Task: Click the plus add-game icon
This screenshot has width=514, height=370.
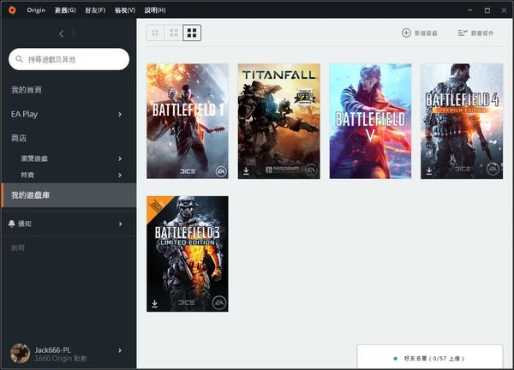Action: (406, 33)
